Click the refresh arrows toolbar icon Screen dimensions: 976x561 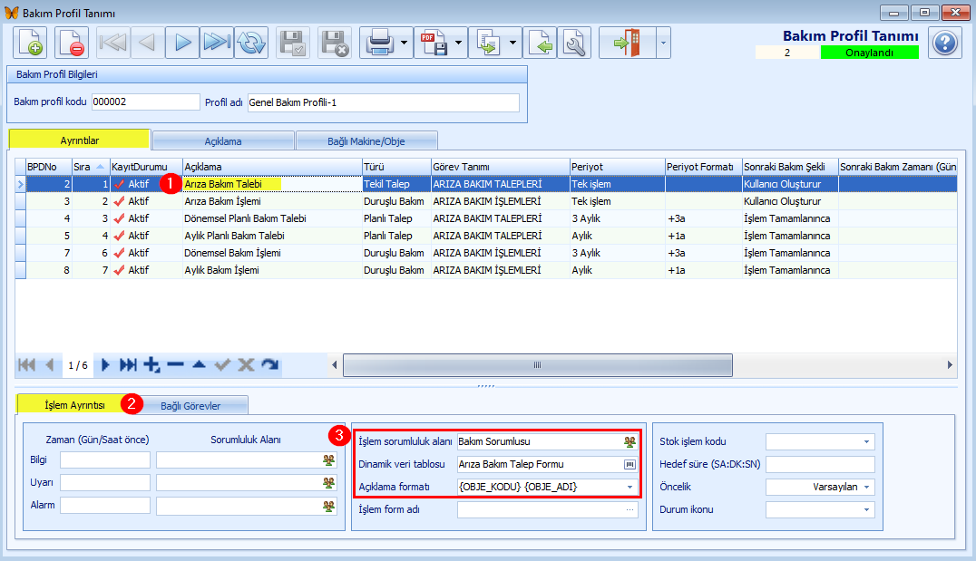point(251,43)
